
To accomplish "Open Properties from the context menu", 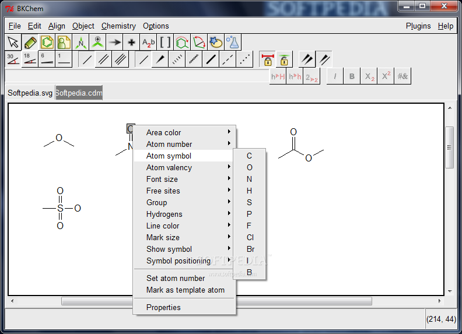I will click(184, 307).
